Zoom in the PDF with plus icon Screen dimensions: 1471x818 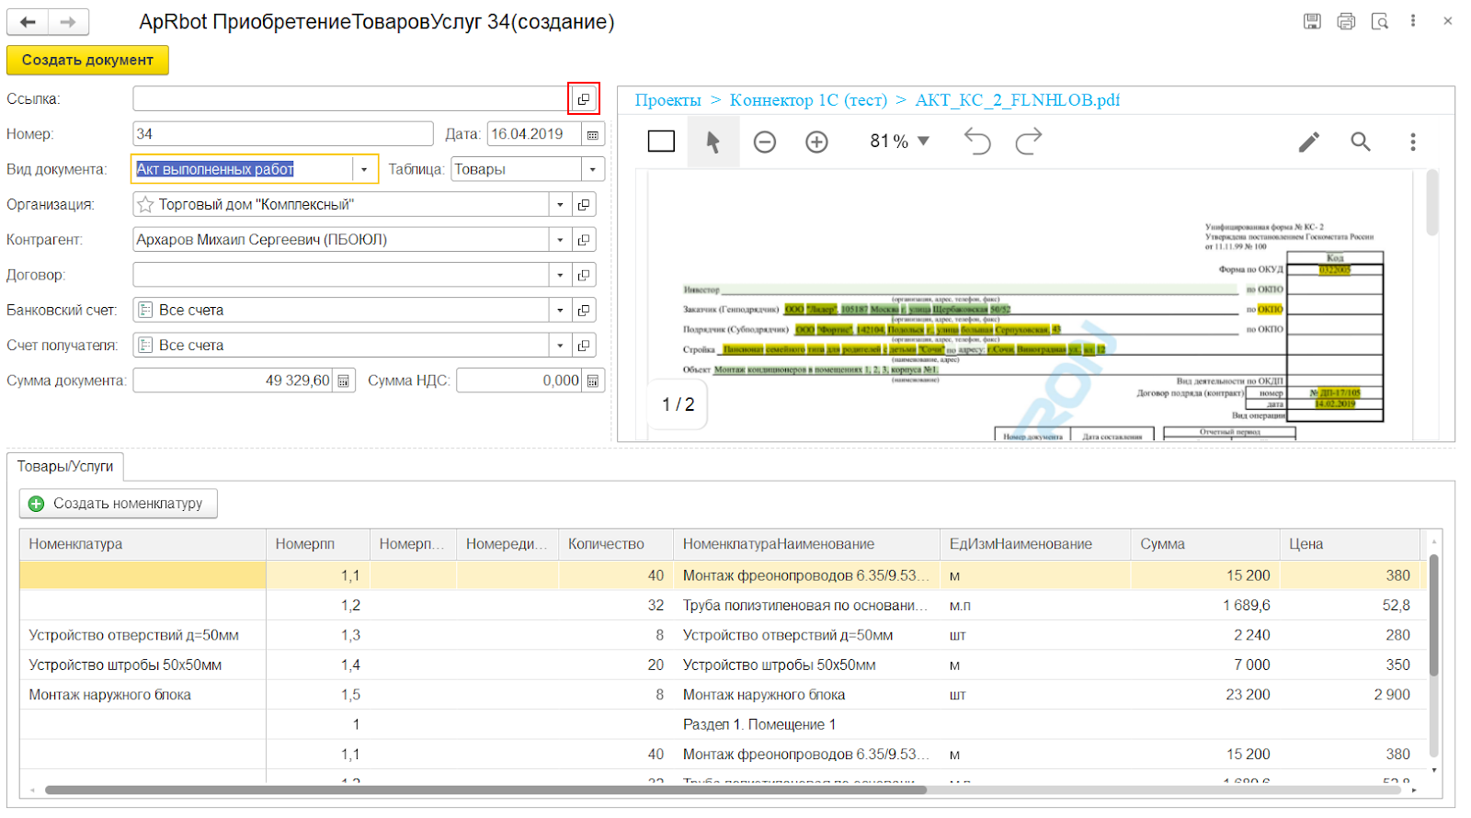[816, 142]
